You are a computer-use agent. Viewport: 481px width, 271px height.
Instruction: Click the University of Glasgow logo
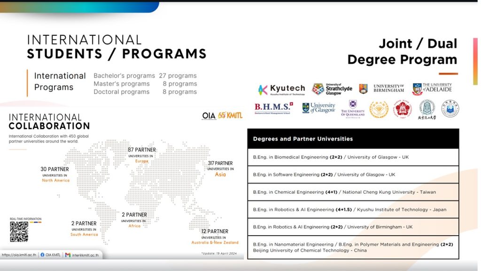click(318, 108)
